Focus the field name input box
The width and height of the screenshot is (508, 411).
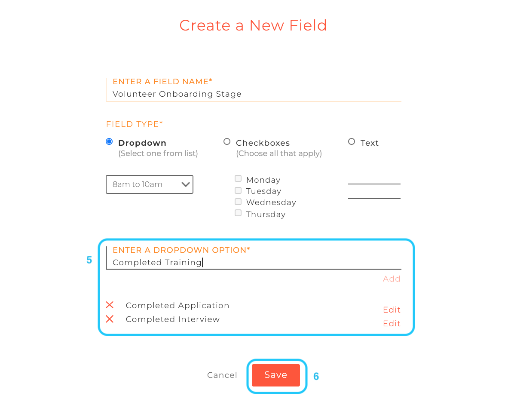(253, 94)
